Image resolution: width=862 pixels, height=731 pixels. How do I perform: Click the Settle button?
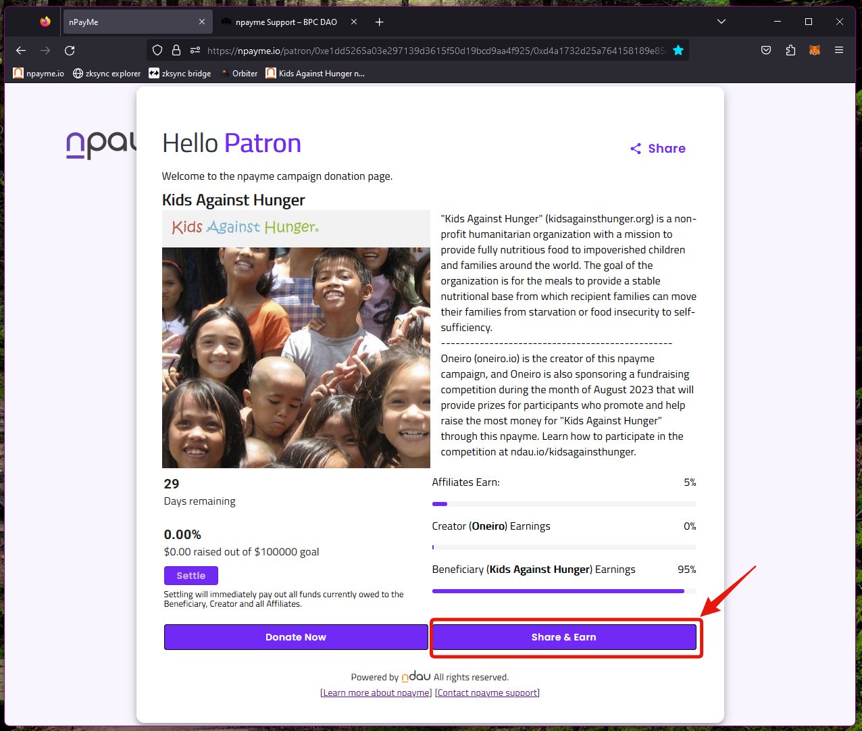(191, 576)
